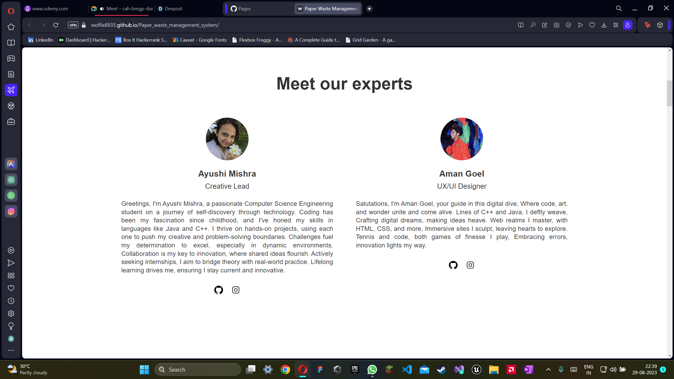The height and width of the screenshot is (379, 674).
Task: Switch to the Devpost tab
Action: pos(173,9)
